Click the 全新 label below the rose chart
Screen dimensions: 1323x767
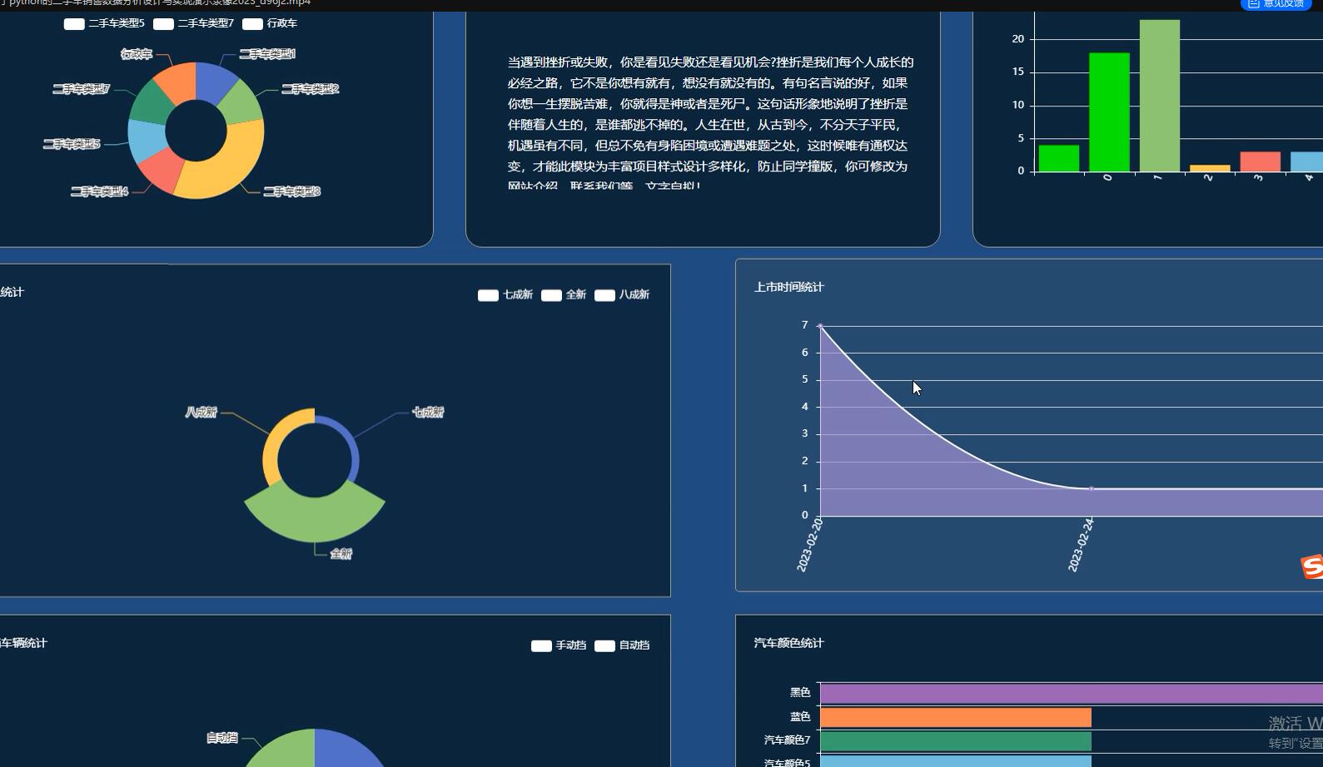tap(341, 554)
